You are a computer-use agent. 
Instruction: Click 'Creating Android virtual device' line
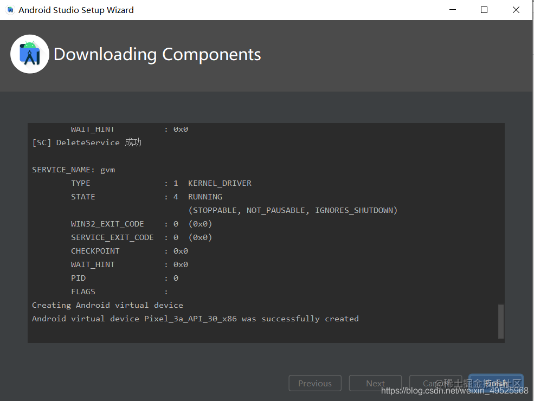click(x=107, y=305)
